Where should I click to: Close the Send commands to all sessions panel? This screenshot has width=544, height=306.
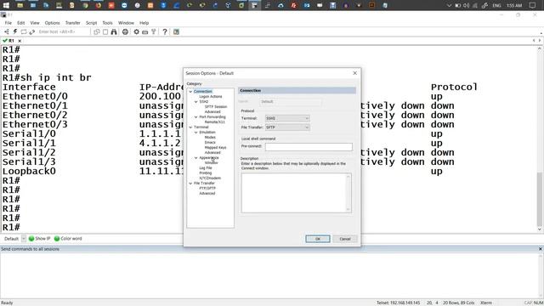coord(541,249)
